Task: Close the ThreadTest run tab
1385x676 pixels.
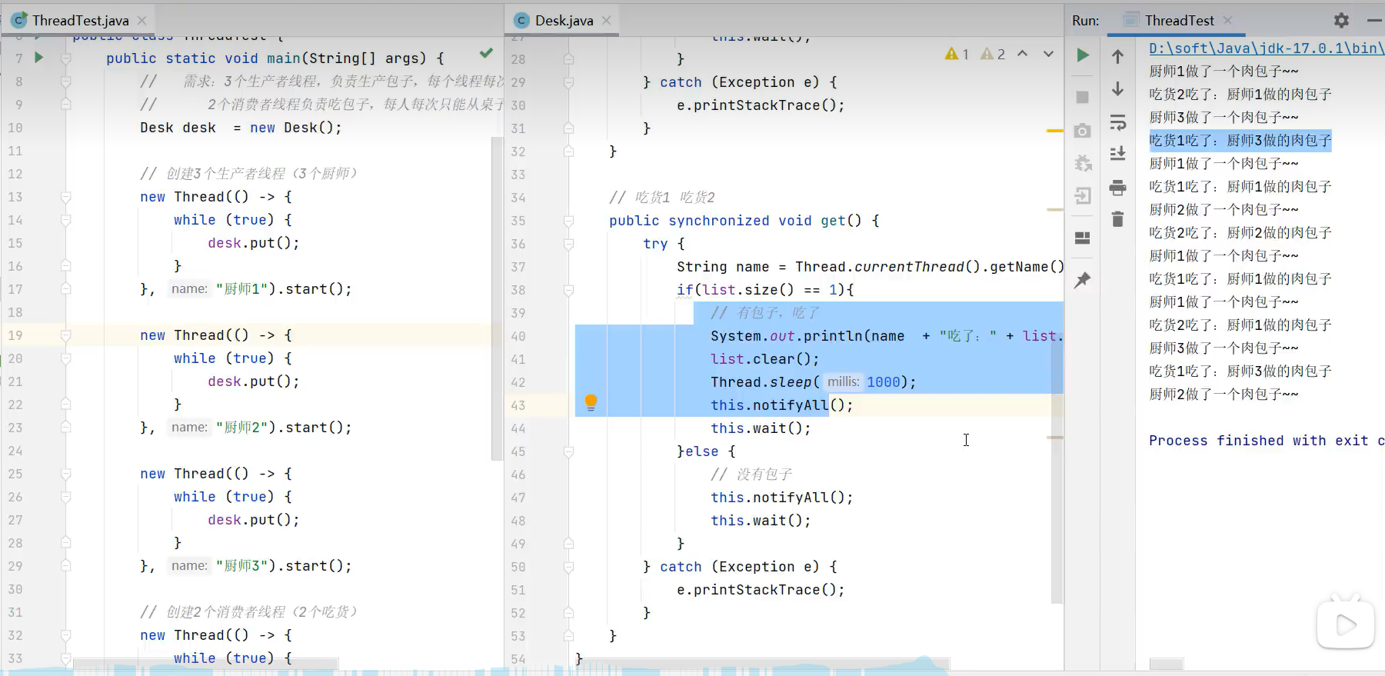Action: [1227, 21]
